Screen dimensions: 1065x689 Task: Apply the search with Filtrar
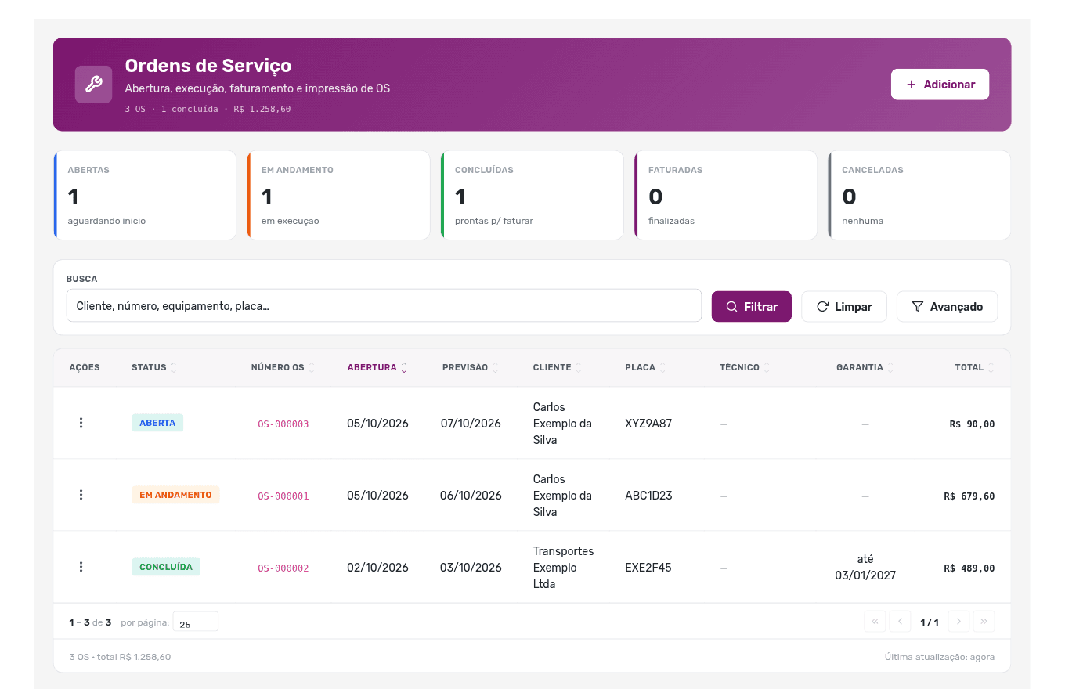pyautogui.click(x=751, y=307)
